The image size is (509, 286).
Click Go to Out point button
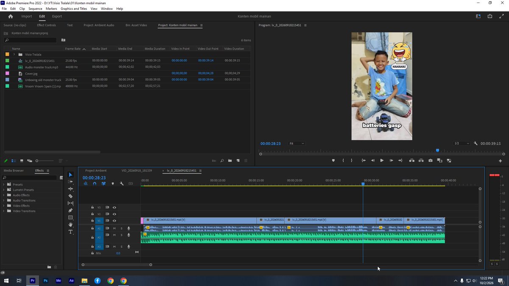tap(400, 161)
